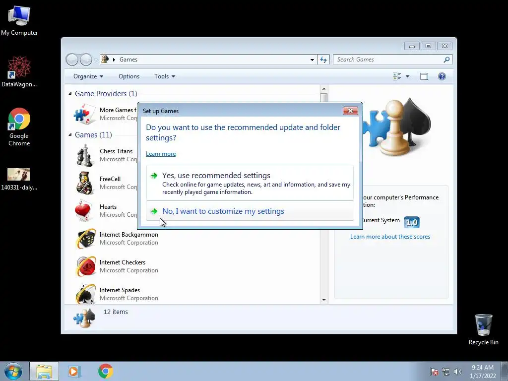This screenshot has width=508, height=381.
Task: Click the search magnifier icon
Action: tap(446, 60)
